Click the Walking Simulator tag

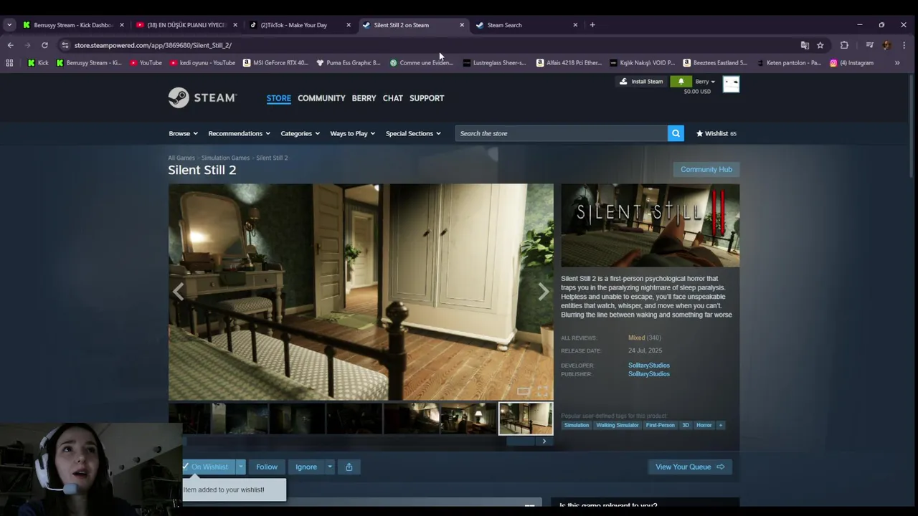click(x=617, y=425)
